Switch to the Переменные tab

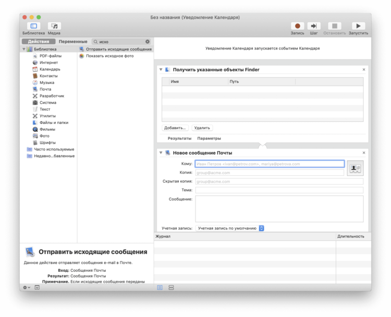coord(73,42)
